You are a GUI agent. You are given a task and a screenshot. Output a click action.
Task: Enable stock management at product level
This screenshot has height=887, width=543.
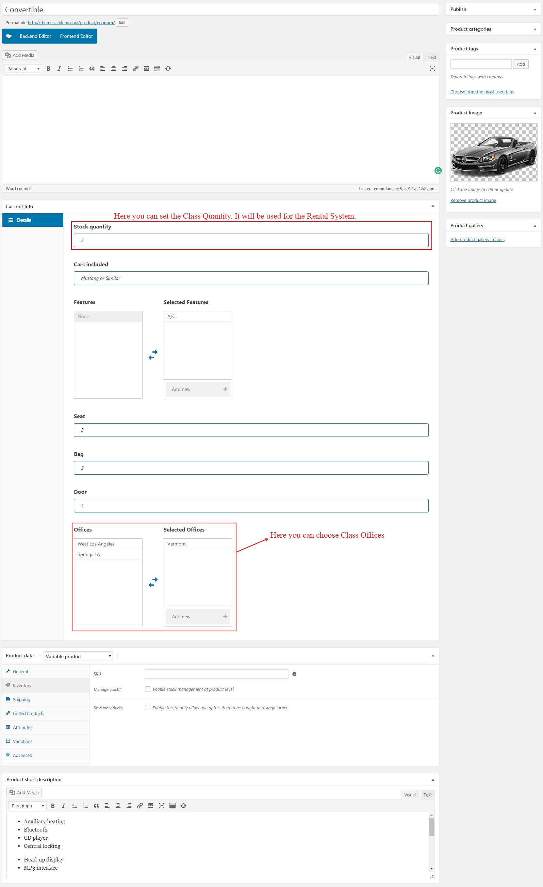click(147, 689)
